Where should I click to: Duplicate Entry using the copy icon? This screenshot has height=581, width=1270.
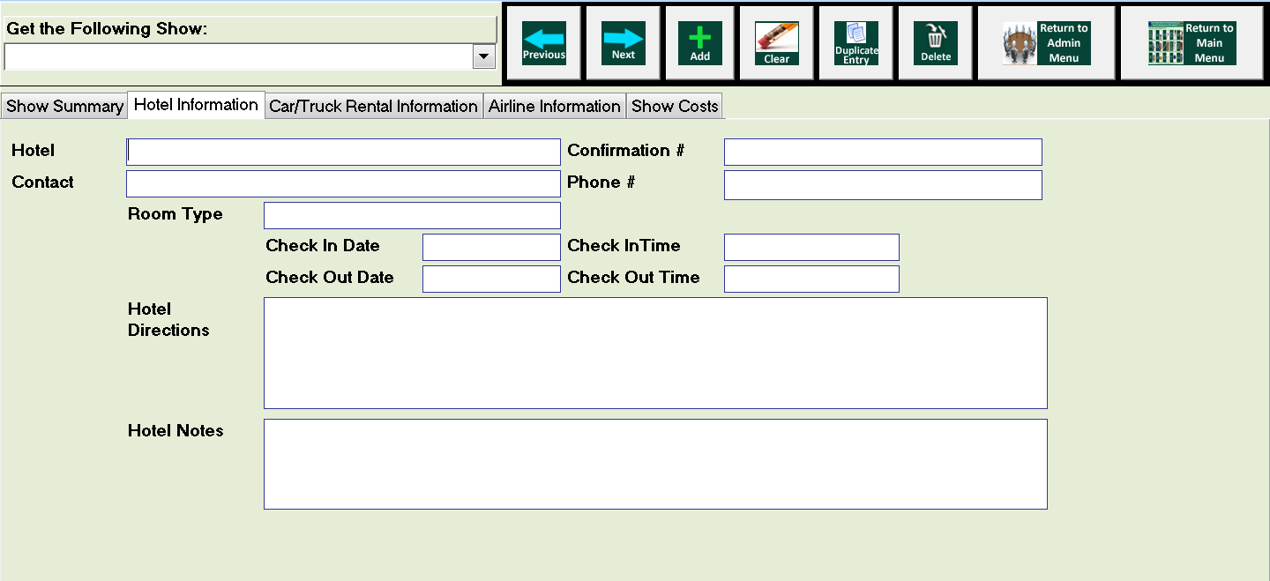(856, 43)
